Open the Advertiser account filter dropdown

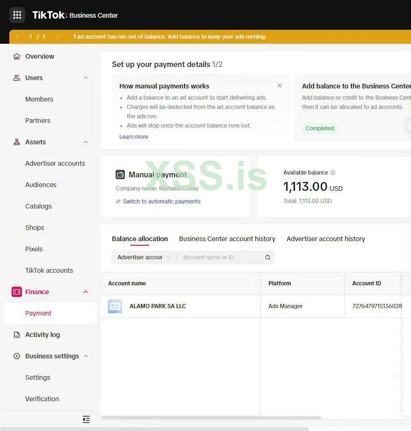coord(144,257)
